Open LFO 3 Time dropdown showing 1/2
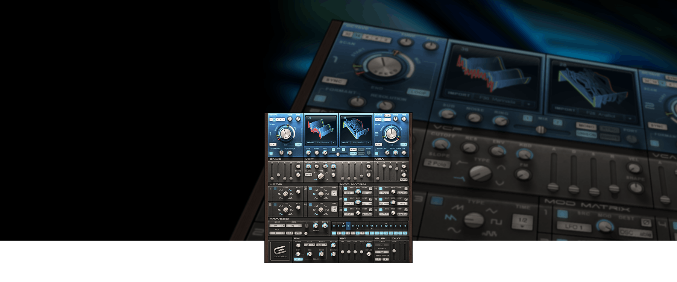Screen dimensions: 677x282 point(334,193)
